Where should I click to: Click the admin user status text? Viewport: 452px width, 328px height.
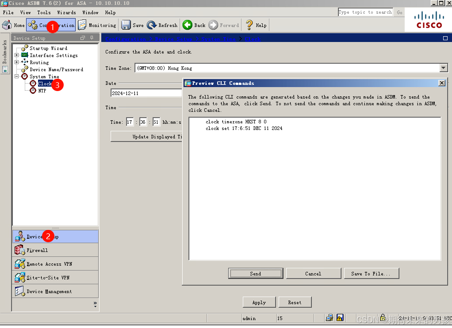pos(249,318)
